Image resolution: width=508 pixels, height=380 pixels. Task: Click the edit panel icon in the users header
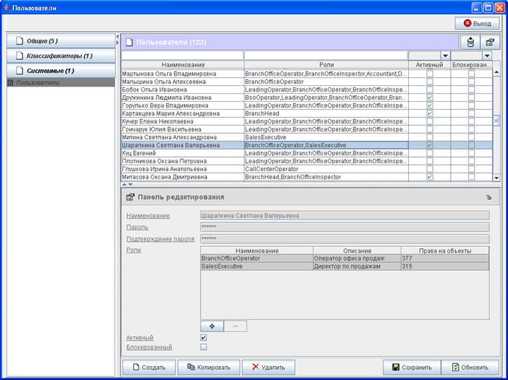click(489, 42)
